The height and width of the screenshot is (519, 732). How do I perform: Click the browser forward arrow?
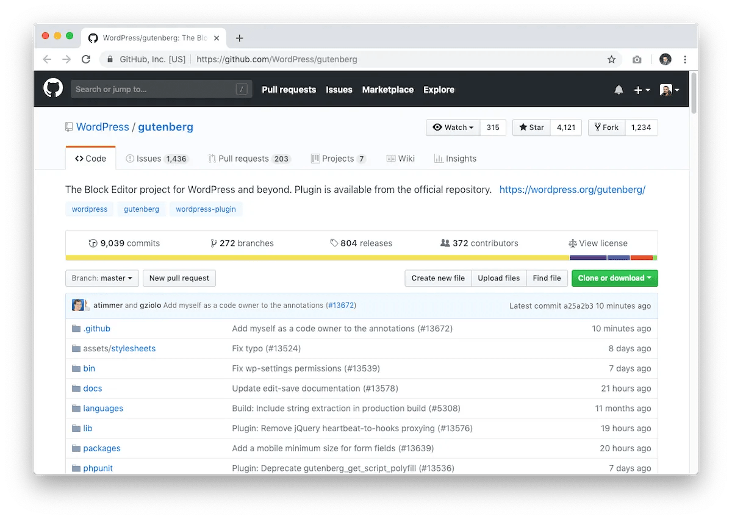coord(66,59)
